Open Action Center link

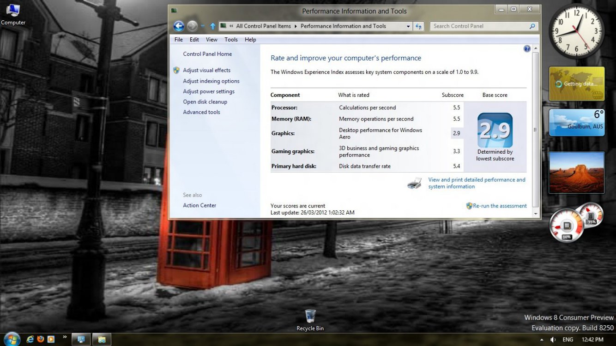(x=199, y=205)
